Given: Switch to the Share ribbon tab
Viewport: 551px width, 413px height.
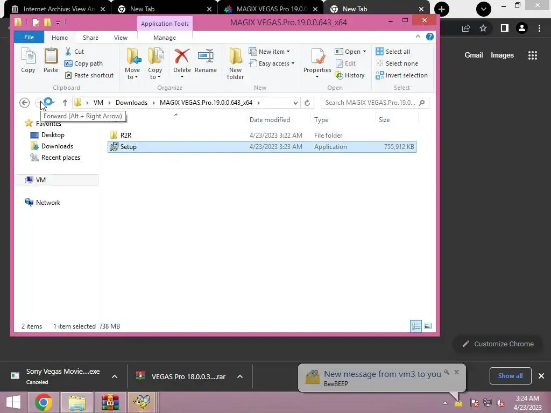Looking at the screenshot, I should [x=90, y=38].
